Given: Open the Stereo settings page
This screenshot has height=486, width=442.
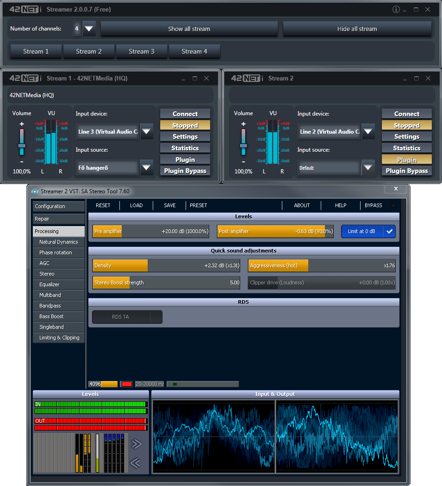Looking at the screenshot, I should (x=59, y=274).
